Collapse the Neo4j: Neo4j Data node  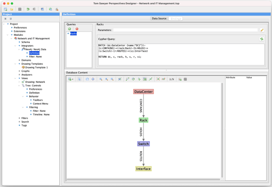pos(19,49)
